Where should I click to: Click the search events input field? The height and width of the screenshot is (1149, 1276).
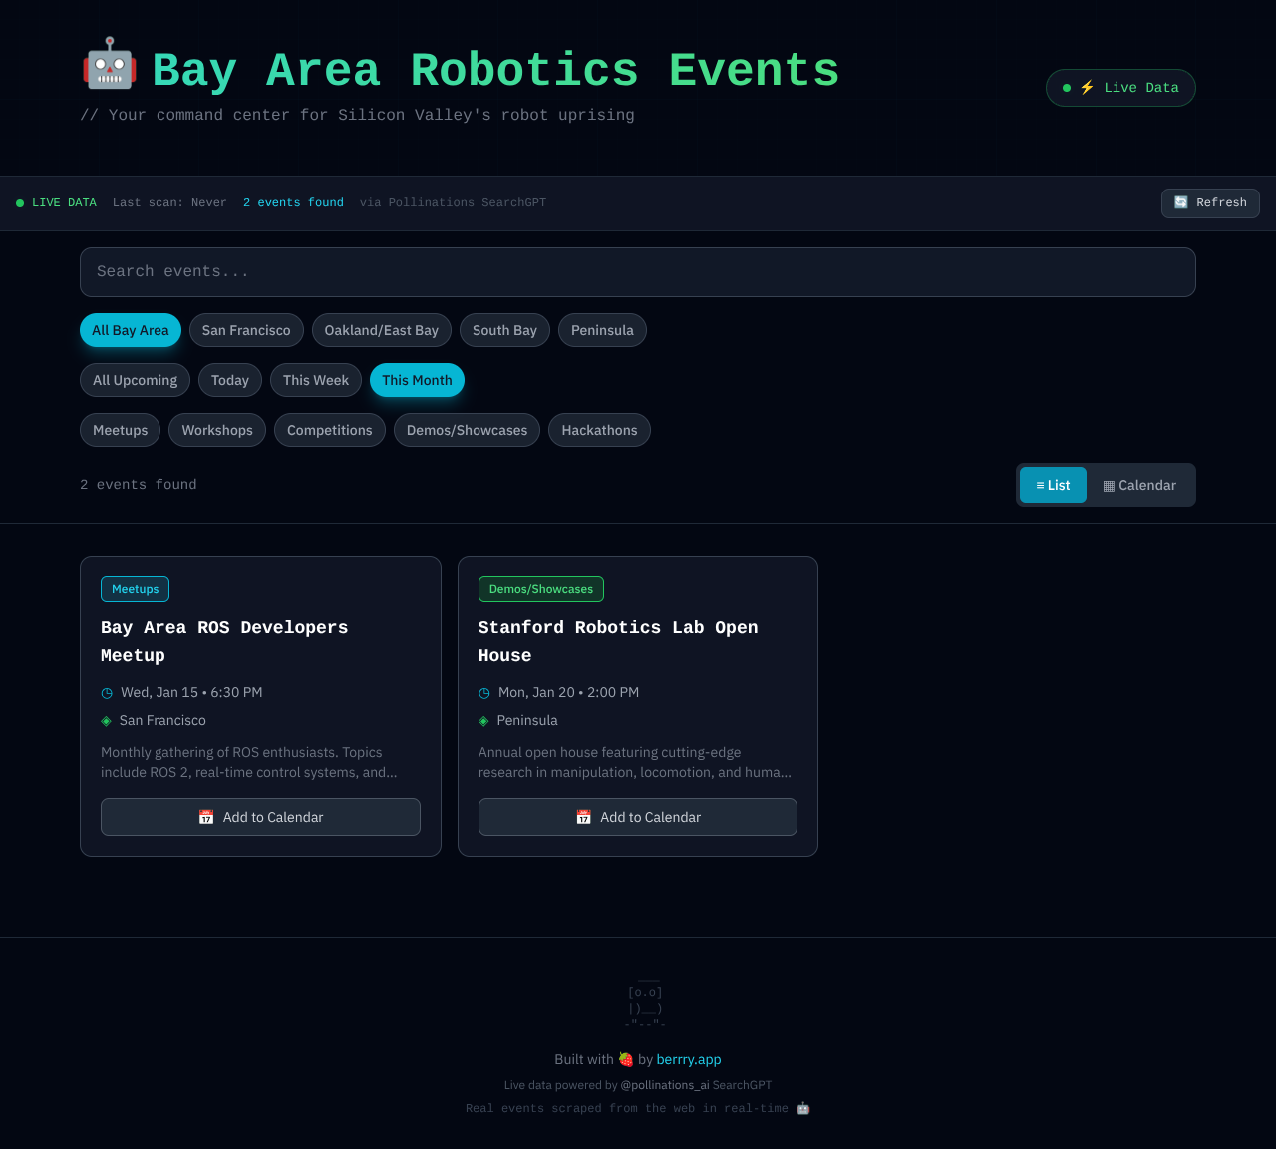pyautogui.click(x=638, y=271)
